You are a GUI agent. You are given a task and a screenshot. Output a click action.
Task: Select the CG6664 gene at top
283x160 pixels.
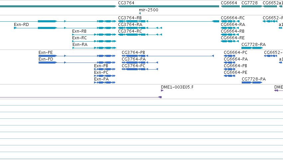[x=230, y=6]
